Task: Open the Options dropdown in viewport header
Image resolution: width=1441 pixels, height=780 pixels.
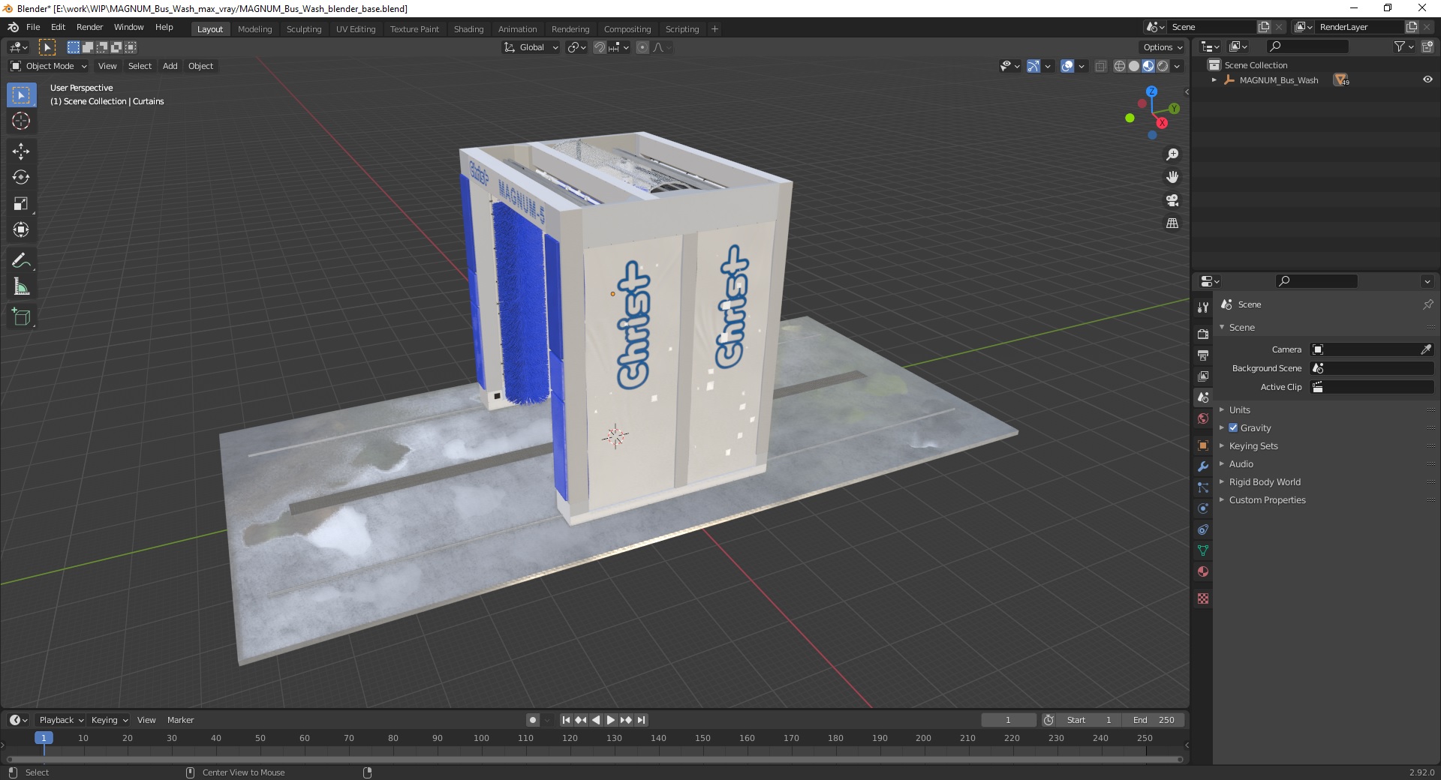Action: point(1163,47)
